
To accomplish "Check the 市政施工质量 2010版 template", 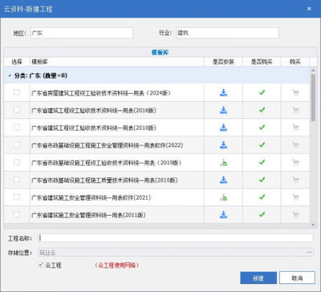I will pos(17,180).
